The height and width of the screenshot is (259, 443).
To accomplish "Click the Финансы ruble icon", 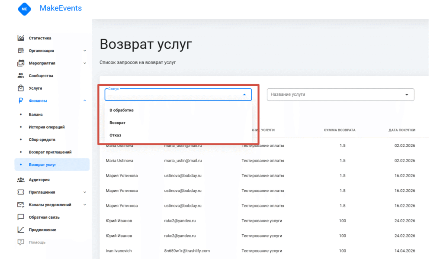I will 21,100.
